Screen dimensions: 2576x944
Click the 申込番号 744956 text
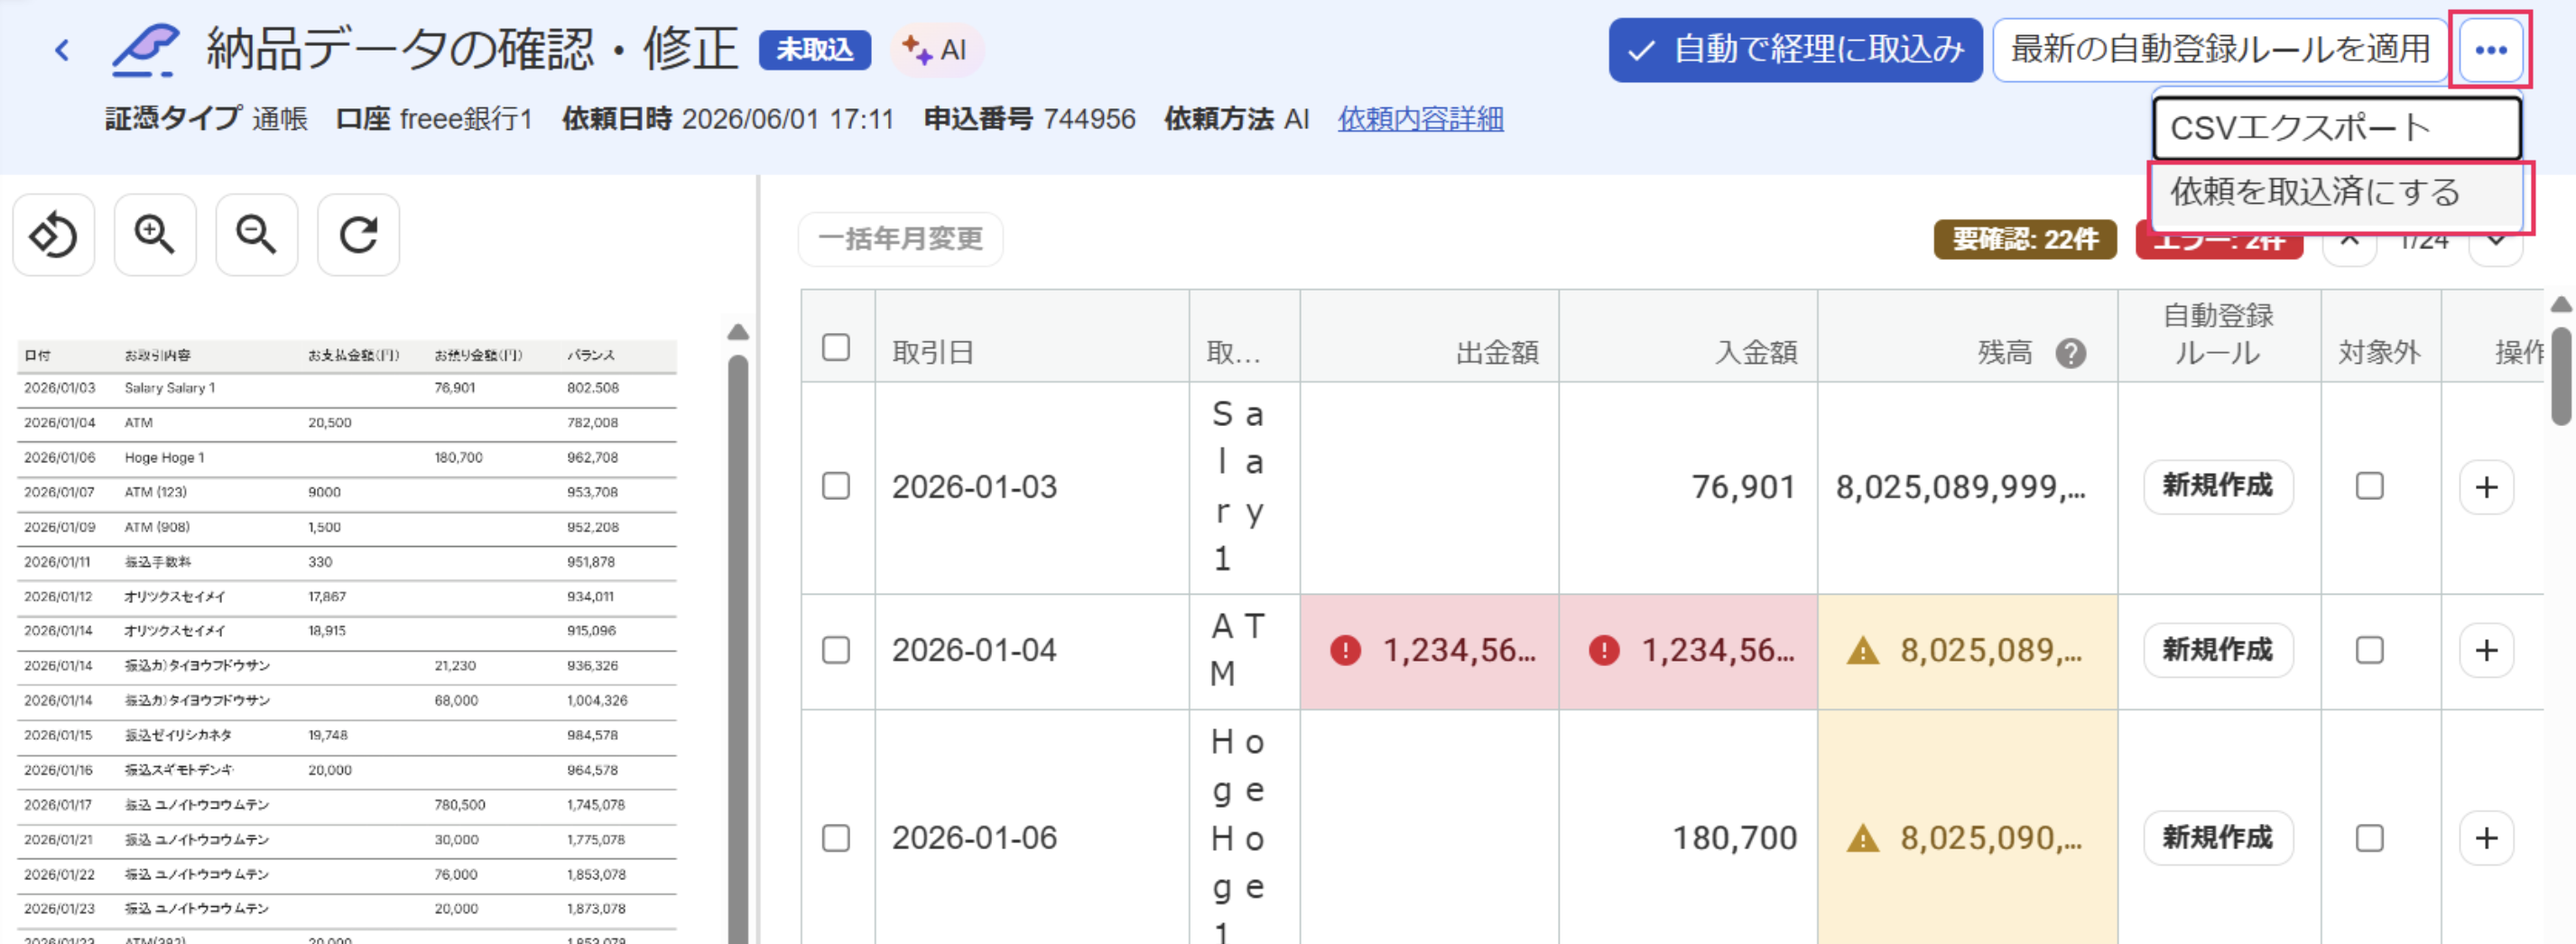(1030, 120)
